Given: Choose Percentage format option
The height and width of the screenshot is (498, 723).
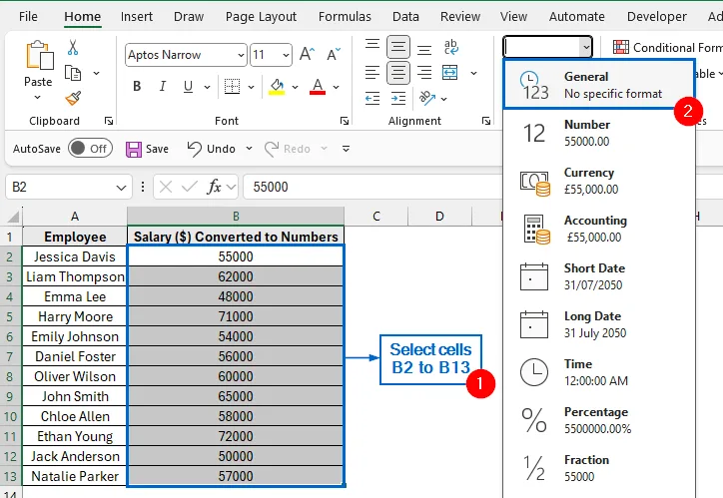Looking at the screenshot, I should pos(599,420).
